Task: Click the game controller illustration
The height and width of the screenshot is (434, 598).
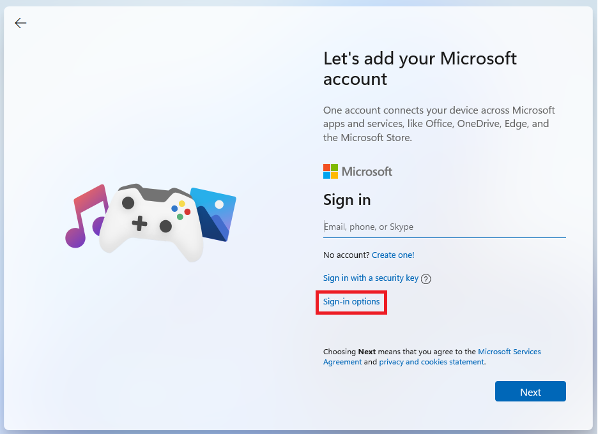Action: (x=151, y=221)
